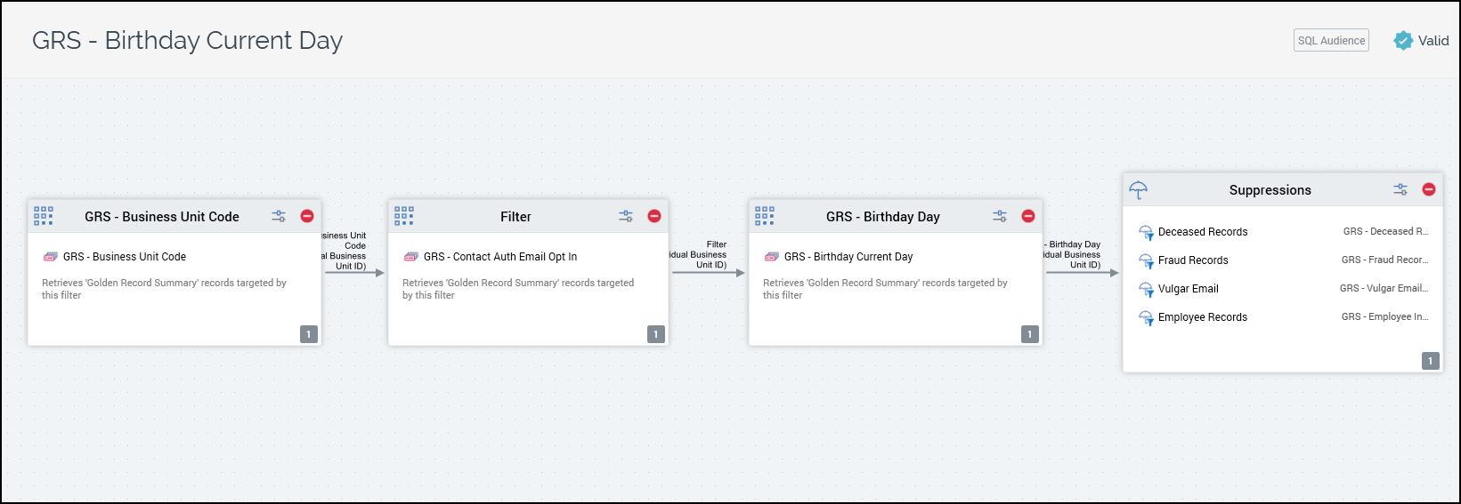Remove the Suppressions node
The width and height of the screenshot is (1461, 504).
tap(1429, 189)
